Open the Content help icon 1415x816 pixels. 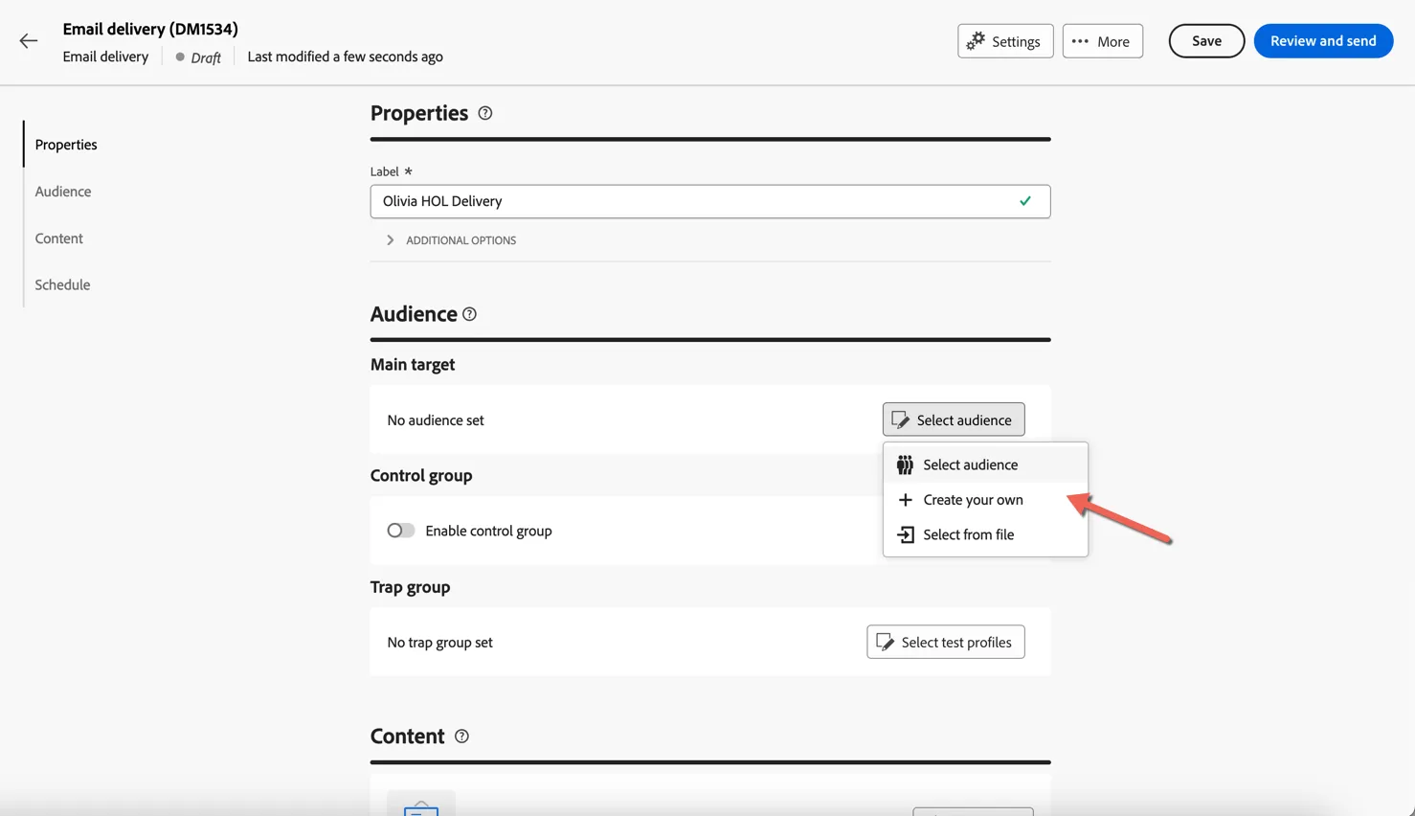[x=461, y=737]
